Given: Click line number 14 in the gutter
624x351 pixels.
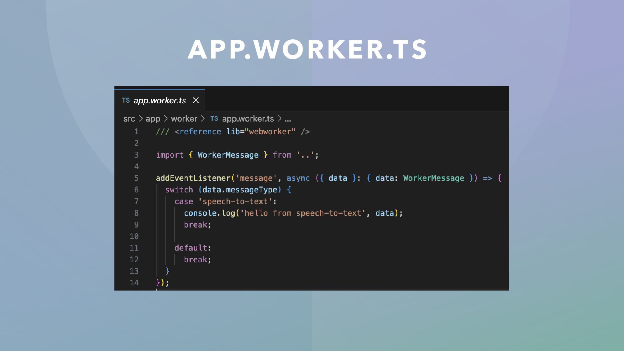Looking at the screenshot, I should (134, 283).
